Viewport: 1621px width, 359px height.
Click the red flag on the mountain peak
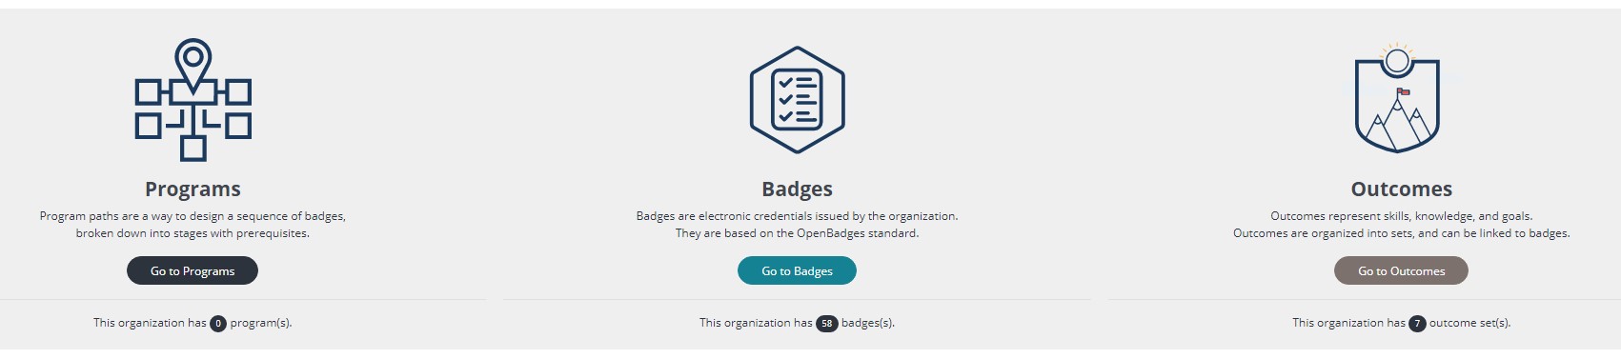point(1403,91)
